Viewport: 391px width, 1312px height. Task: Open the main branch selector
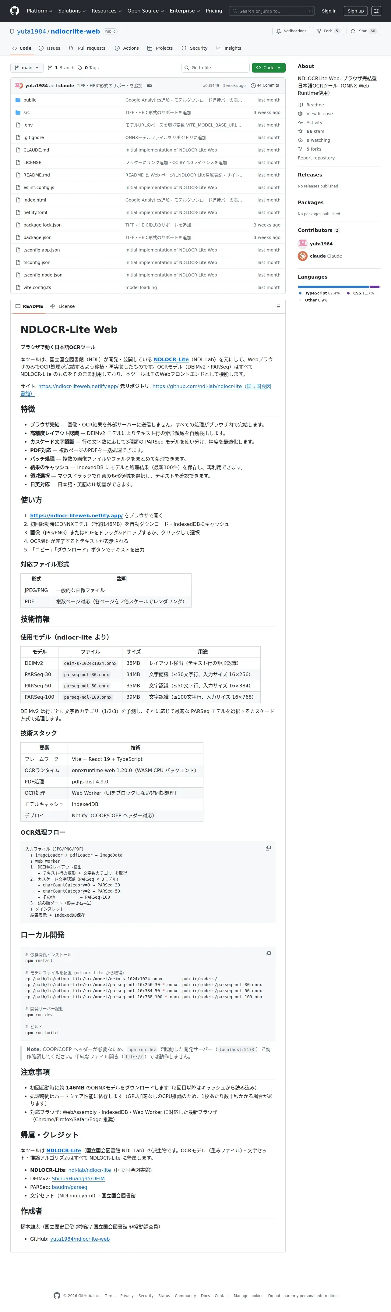(27, 68)
